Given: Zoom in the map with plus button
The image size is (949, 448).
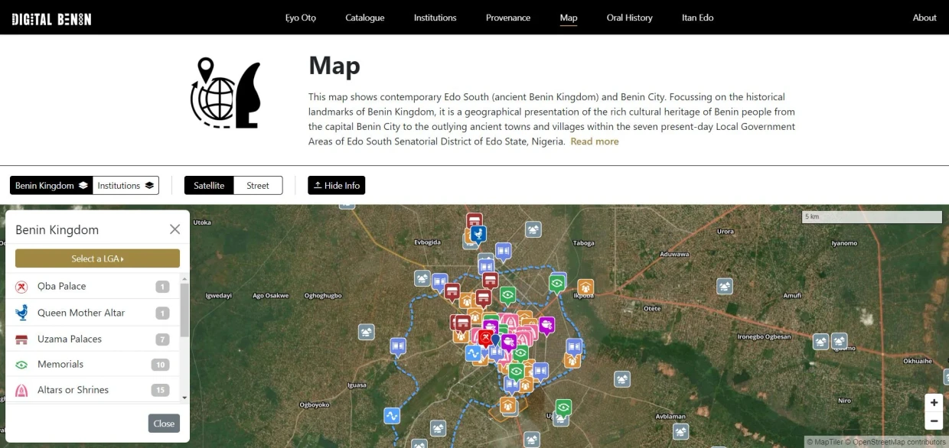Looking at the screenshot, I should [x=934, y=403].
